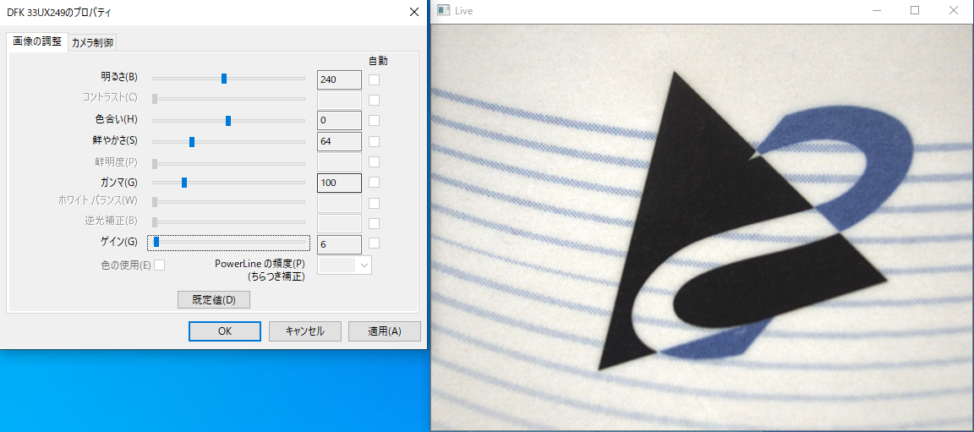Click the 鮮明度 value field
974x432 pixels.
tap(340, 162)
